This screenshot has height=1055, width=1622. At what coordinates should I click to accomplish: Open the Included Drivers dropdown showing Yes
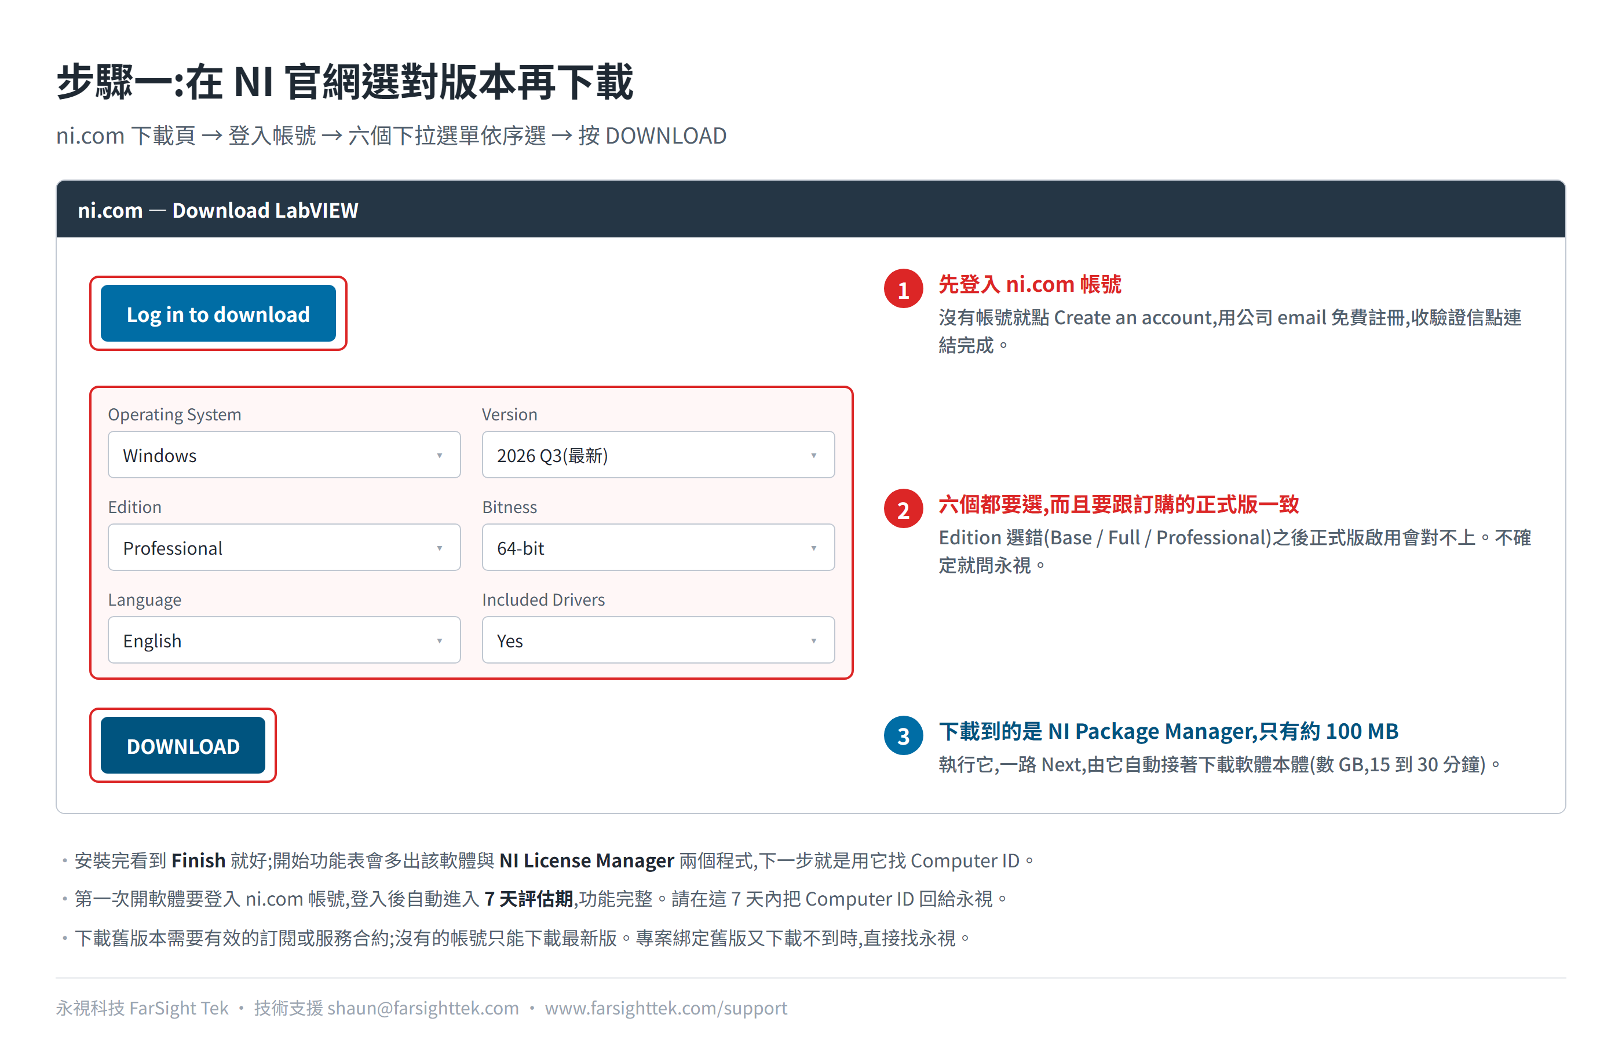pyautogui.click(x=657, y=639)
